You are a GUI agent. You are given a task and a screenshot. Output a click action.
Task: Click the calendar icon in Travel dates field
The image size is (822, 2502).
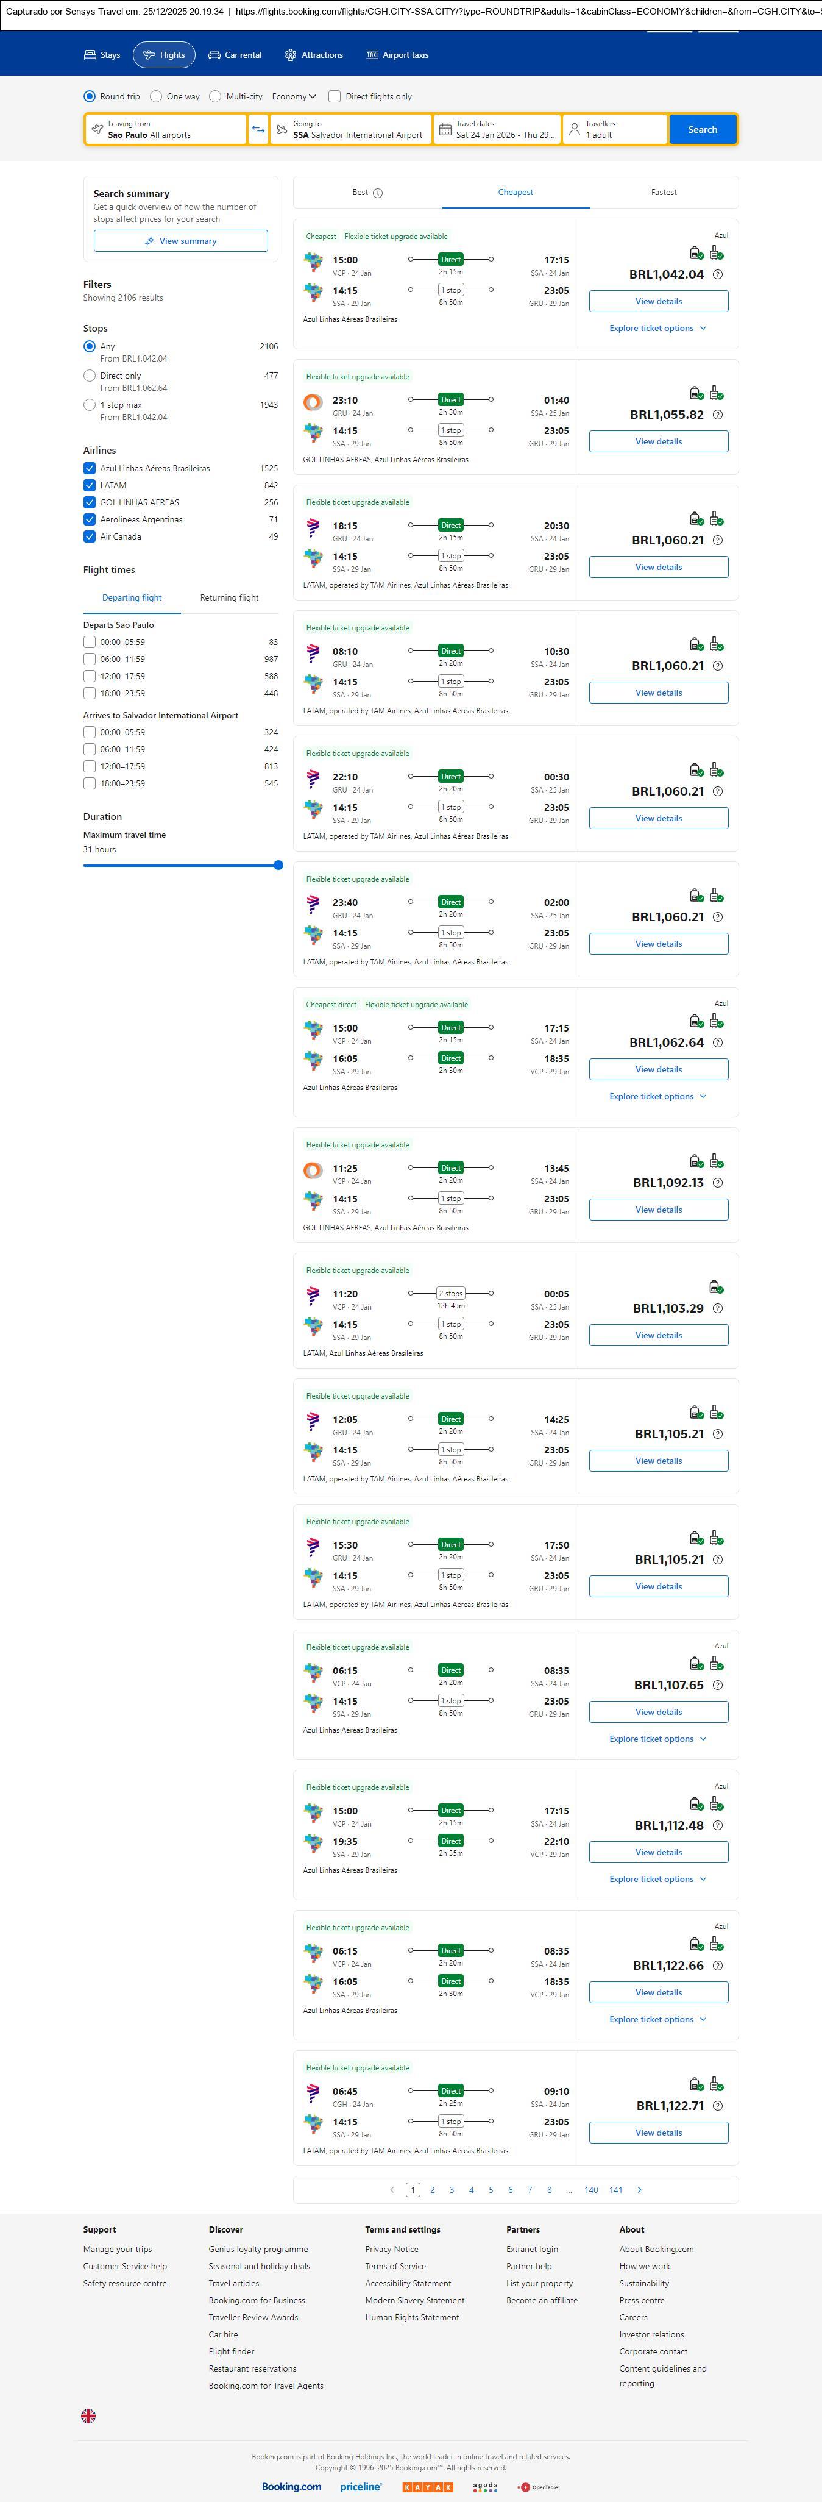(444, 129)
